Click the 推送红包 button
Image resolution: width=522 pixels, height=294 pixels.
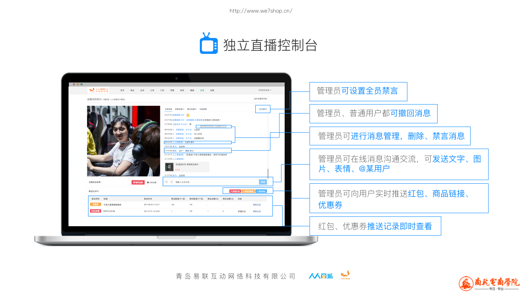235,191
